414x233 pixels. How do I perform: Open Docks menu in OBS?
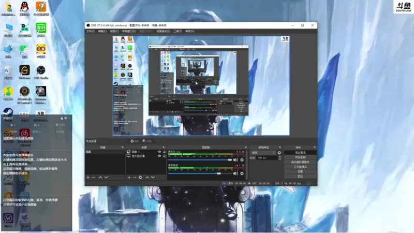click(129, 31)
